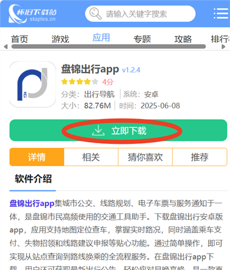This screenshot has width=230, height=270.
Task: Switch to the 详情 tab
Action: click(37, 157)
